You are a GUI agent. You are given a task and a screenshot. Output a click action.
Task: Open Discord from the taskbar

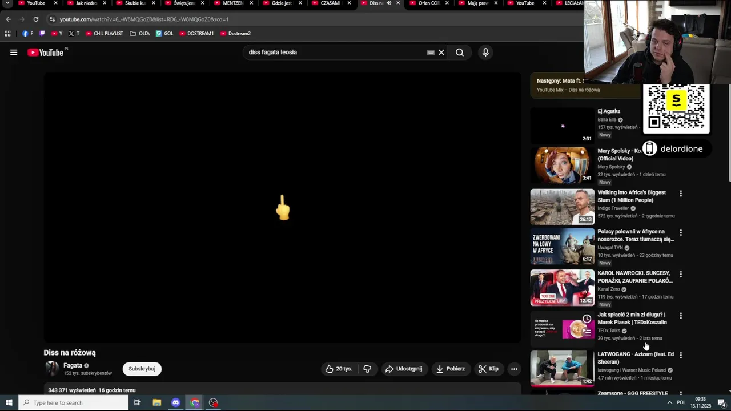(176, 402)
